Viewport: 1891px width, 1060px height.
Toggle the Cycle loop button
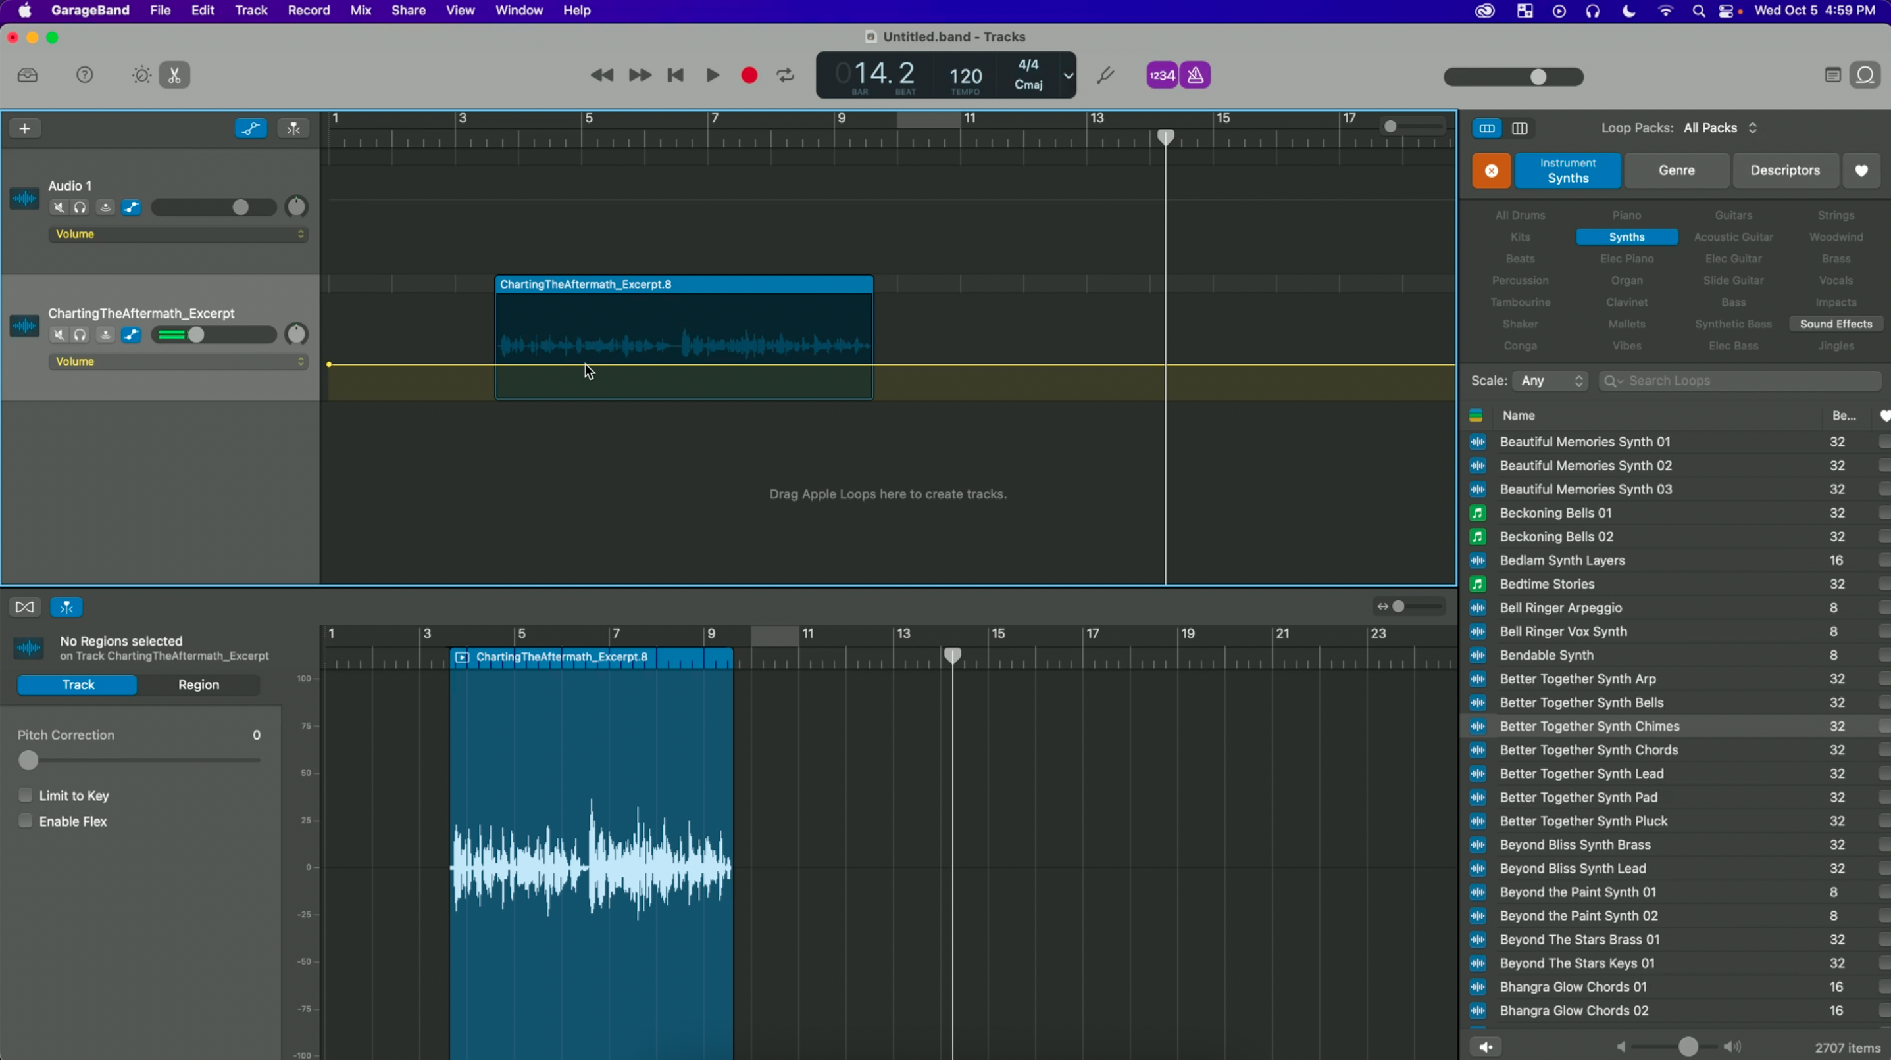[786, 75]
